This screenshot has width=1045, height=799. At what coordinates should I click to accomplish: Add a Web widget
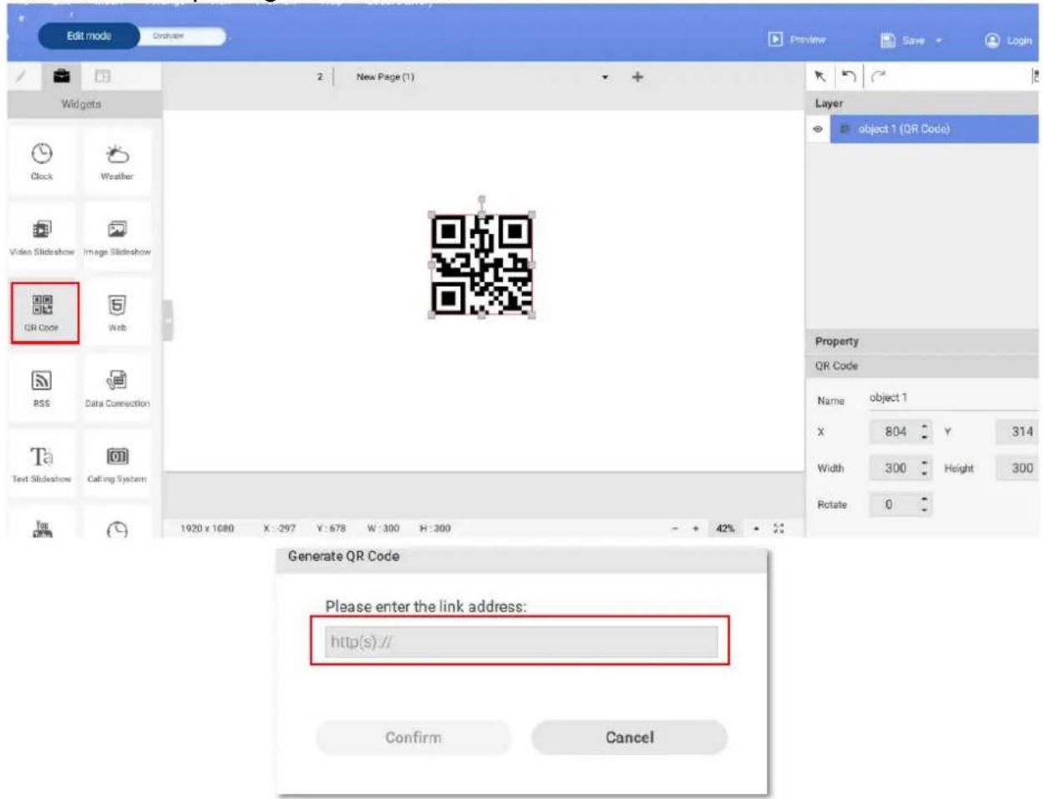pyautogui.click(x=117, y=313)
